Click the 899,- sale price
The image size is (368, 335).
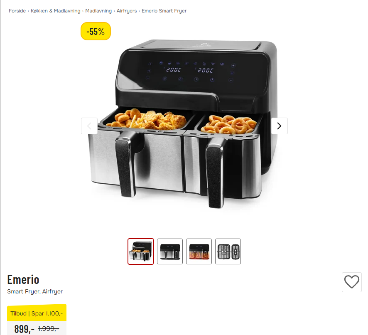(24, 329)
